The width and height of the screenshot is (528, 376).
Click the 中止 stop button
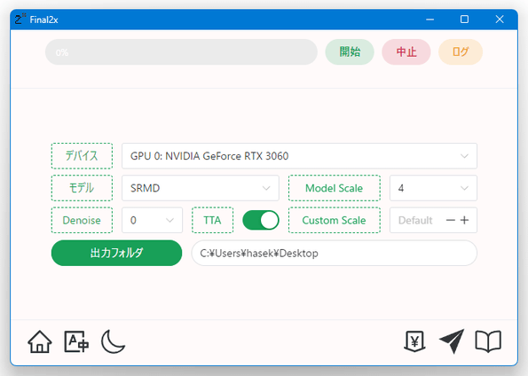(x=406, y=51)
